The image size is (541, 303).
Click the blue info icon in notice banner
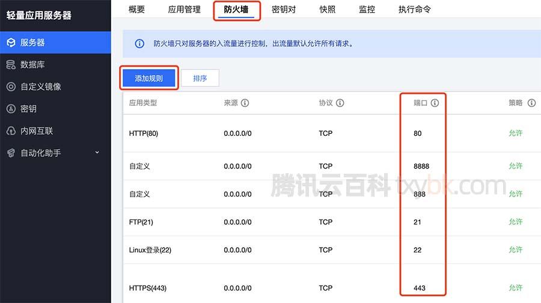pos(139,44)
